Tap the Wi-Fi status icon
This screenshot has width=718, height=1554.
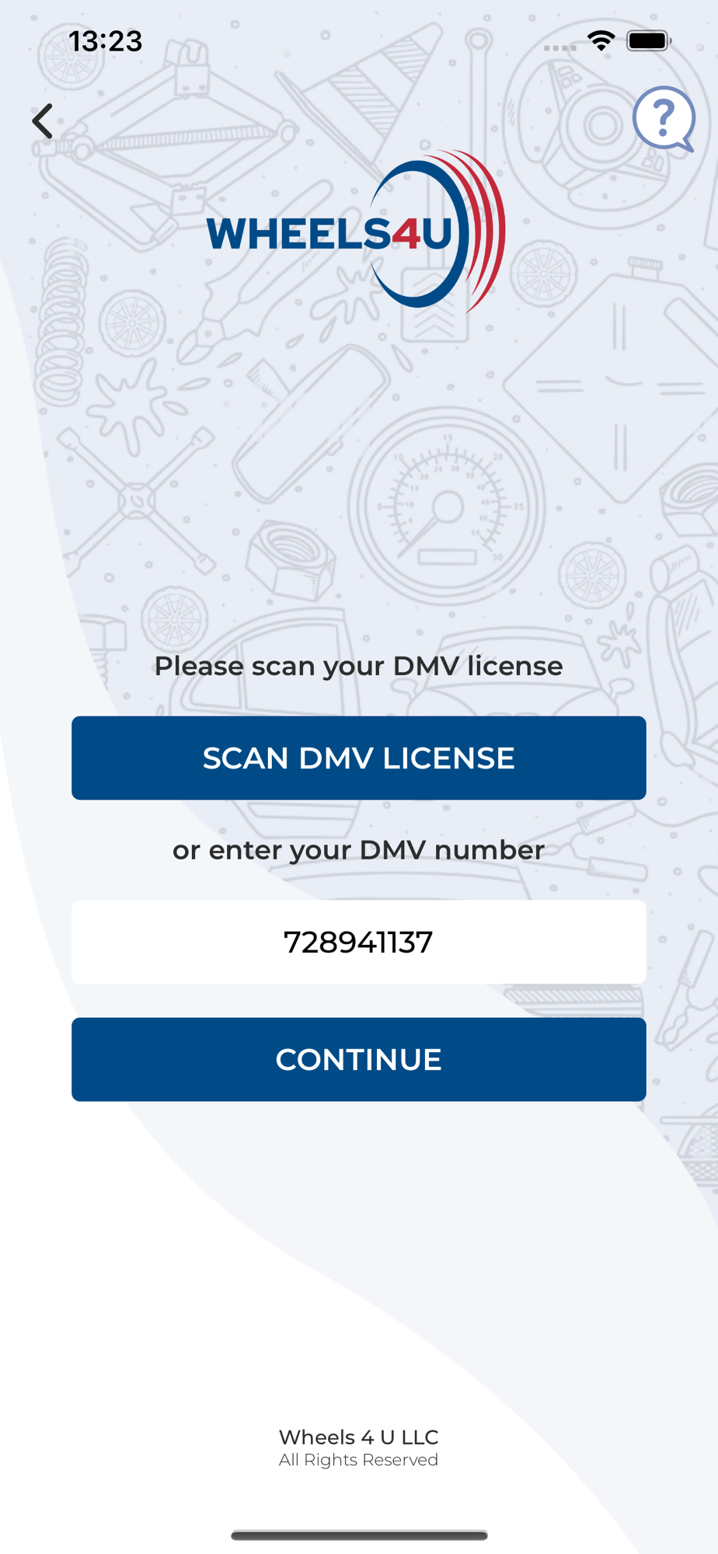(601, 40)
